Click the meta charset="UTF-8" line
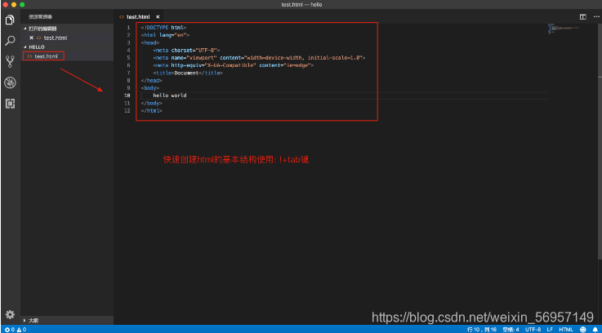Viewport: 602px width, 333px height. [x=186, y=51]
